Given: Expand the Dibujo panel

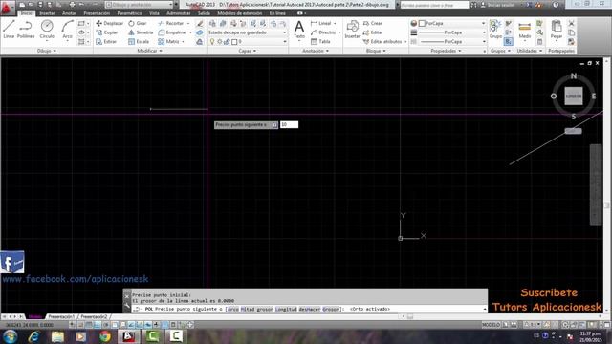Looking at the screenshot, I should pos(47,51).
